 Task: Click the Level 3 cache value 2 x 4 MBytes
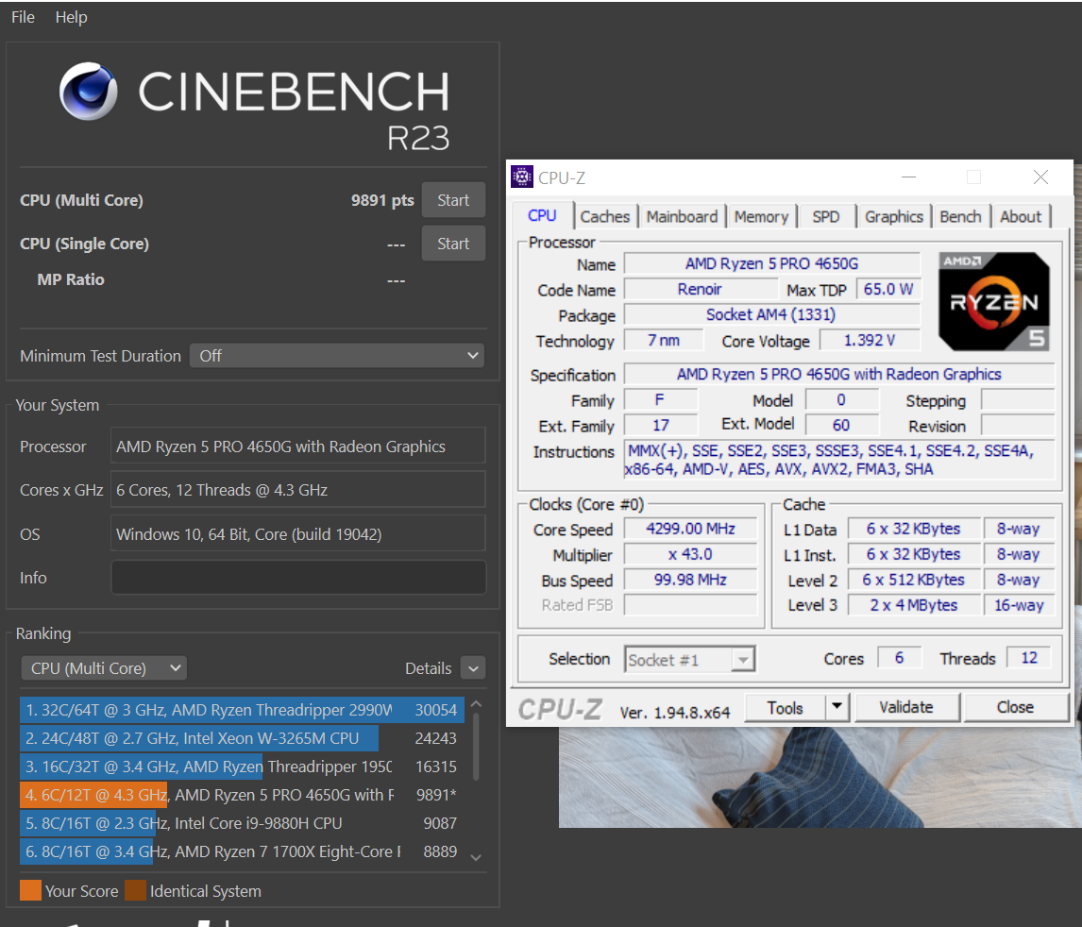coord(914,605)
